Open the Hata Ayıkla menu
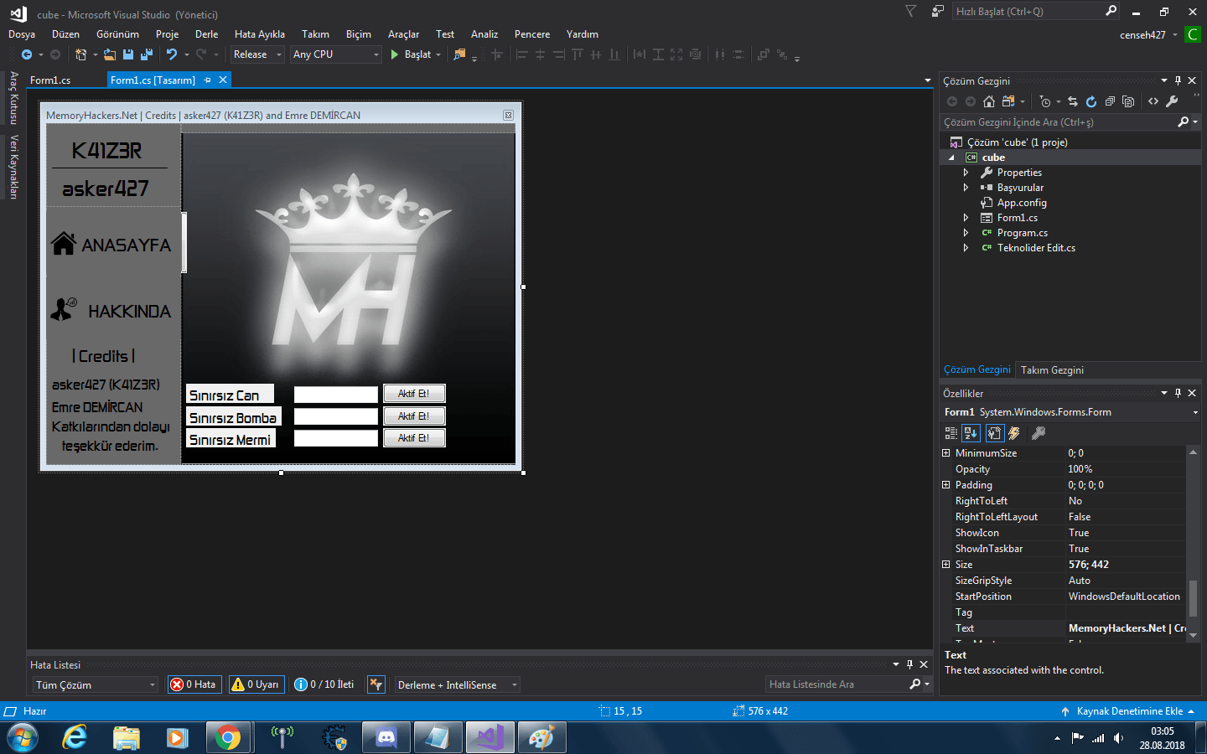1207x754 pixels. tap(260, 34)
